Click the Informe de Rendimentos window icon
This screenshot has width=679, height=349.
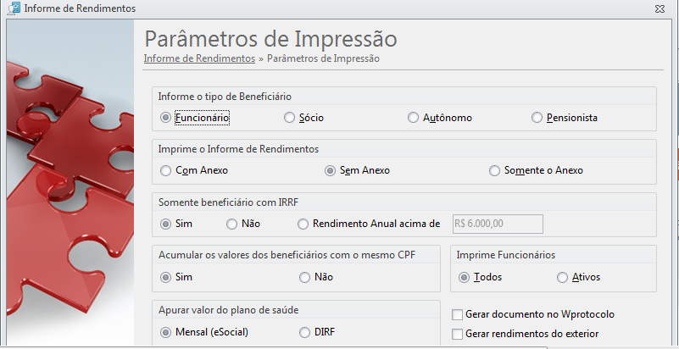pos(14,8)
